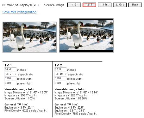Click the TV 2 letterboxed preview image
144x118 pixels.
pyautogui.click(x=86, y=35)
